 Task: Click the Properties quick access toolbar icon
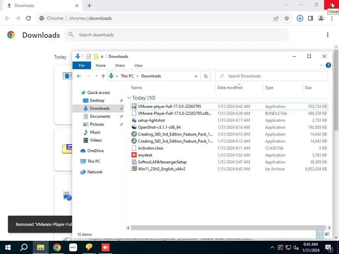click(89, 57)
